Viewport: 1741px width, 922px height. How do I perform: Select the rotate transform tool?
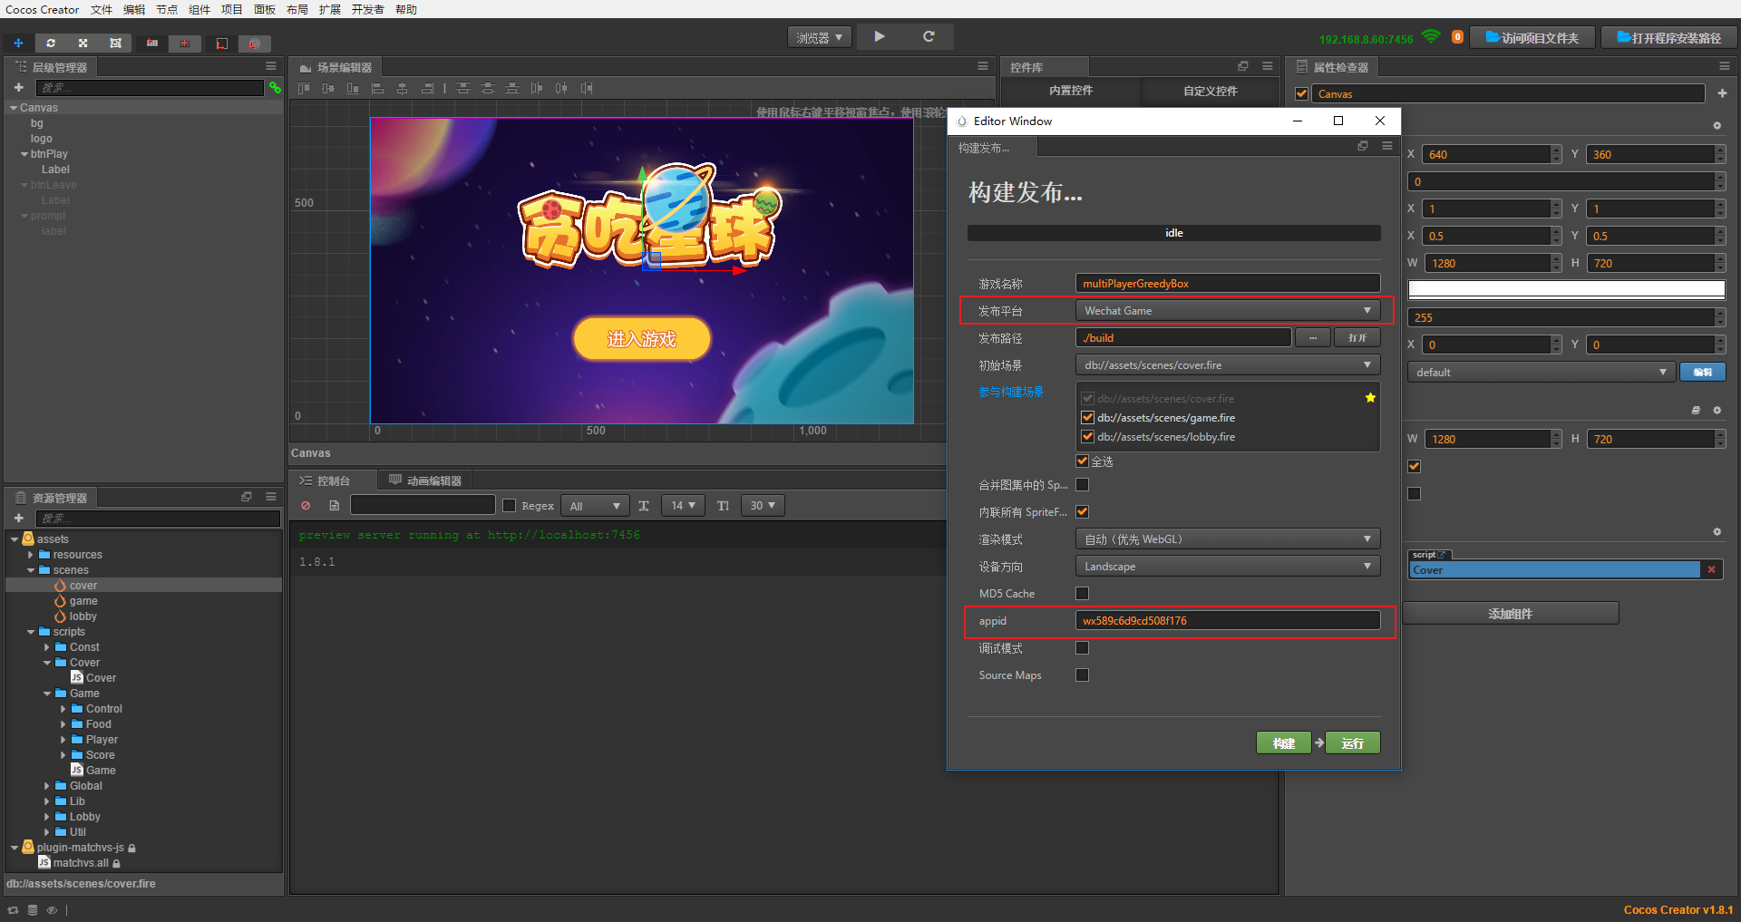point(51,43)
